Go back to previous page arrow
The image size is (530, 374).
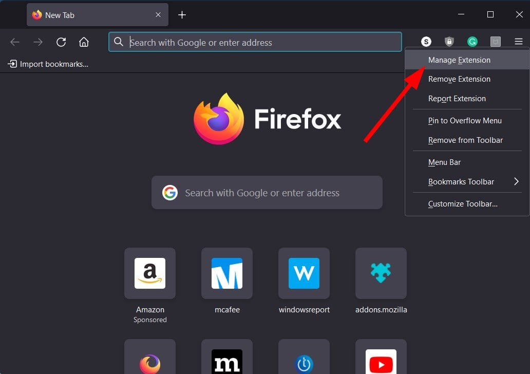(15, 42)
